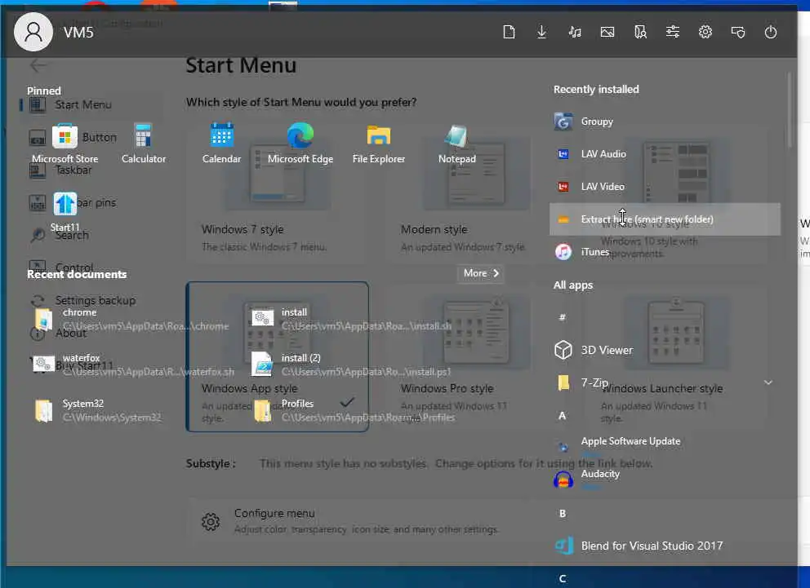Jump to the C letter group header
Screen dimensions: 810x588
tap(562, 579)
